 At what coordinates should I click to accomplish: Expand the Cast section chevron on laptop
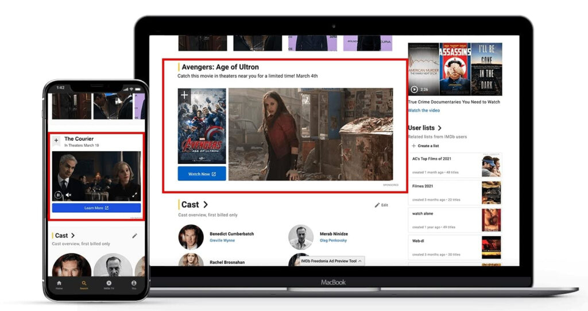[206, 205]
